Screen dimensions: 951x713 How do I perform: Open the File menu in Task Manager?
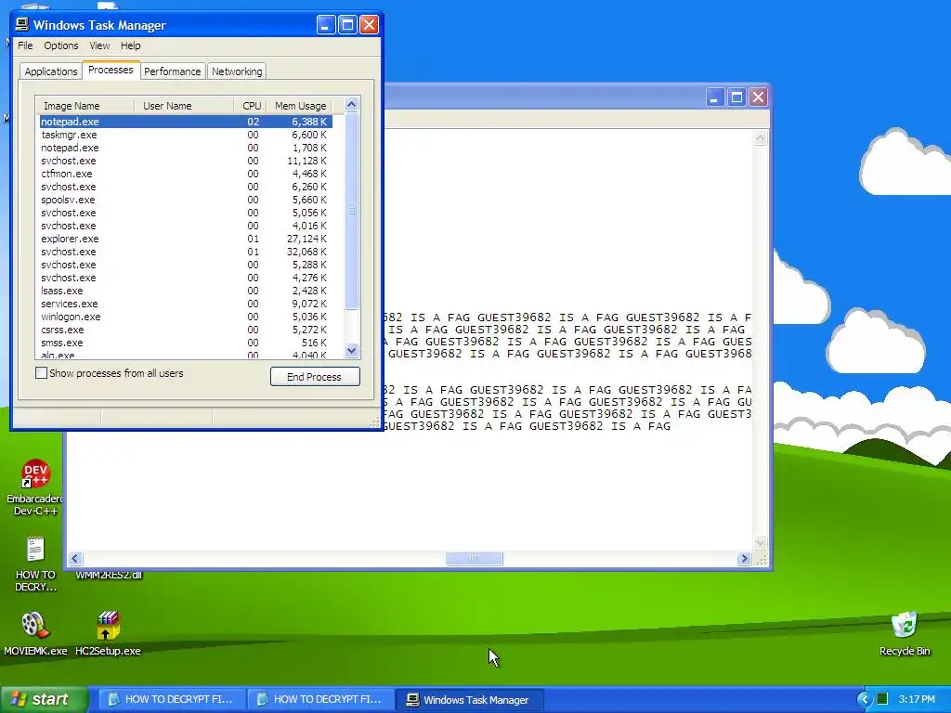tap(25, 45)
